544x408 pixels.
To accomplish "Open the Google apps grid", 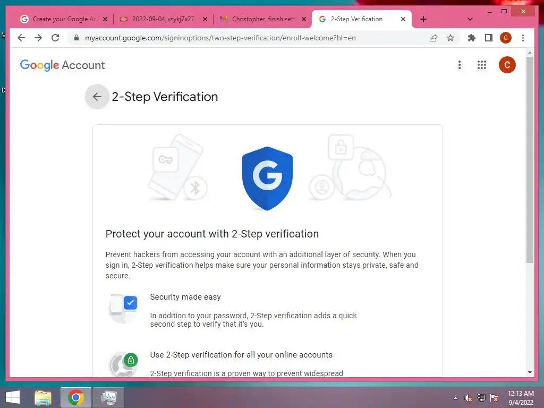I will (x=481, y=65).
